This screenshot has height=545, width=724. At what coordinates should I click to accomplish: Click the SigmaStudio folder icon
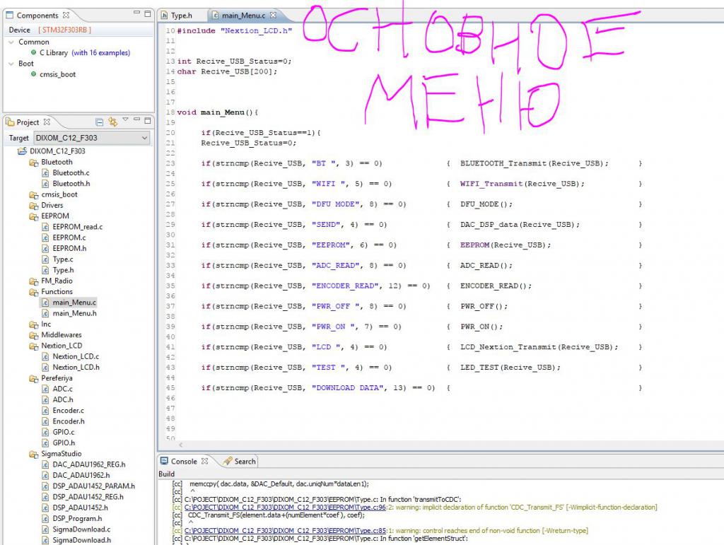(33, 454)
